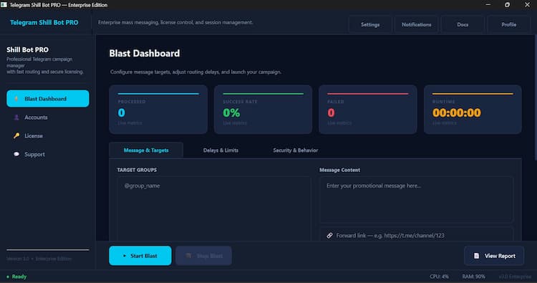Click the Accounts user icon
The image size is (537, 283).
tap(16, 117)
